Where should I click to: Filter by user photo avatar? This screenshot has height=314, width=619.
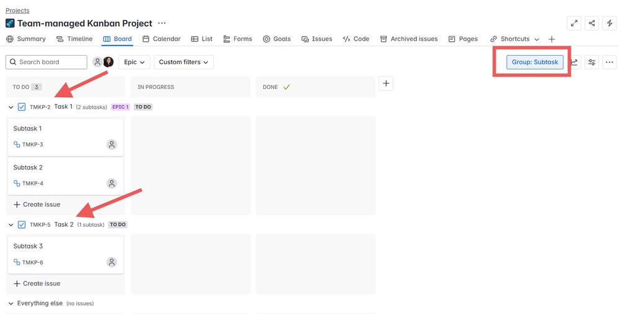click(x=108, y=62)
